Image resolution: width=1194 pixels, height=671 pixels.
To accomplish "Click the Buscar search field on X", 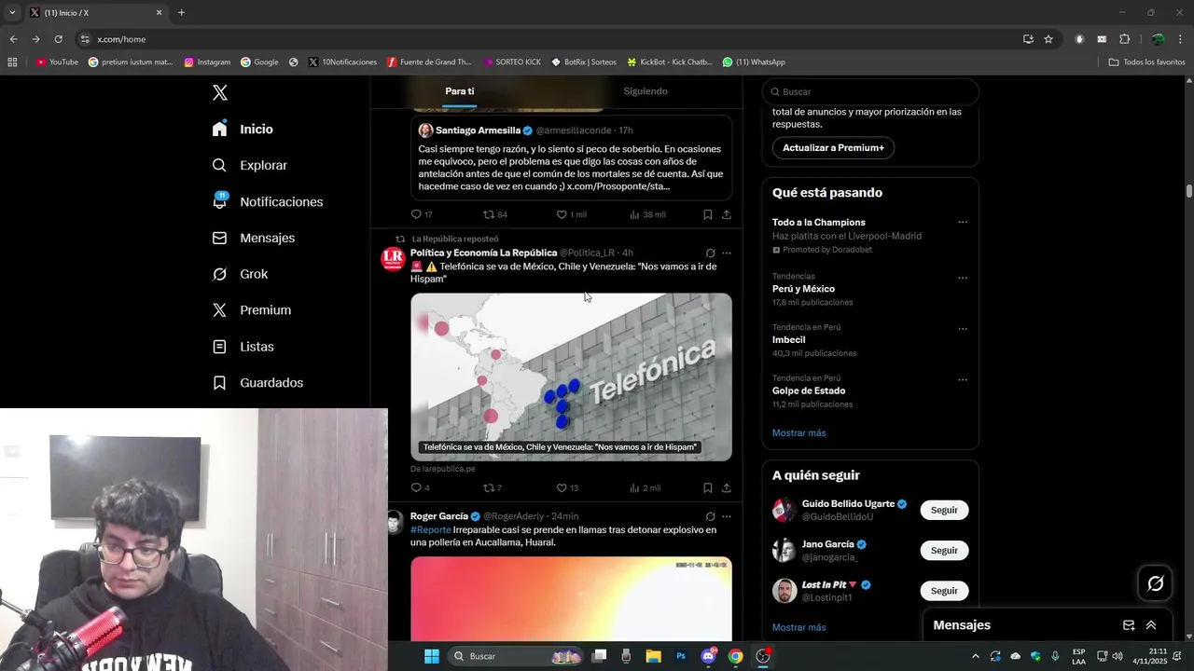I will (870, 91).
